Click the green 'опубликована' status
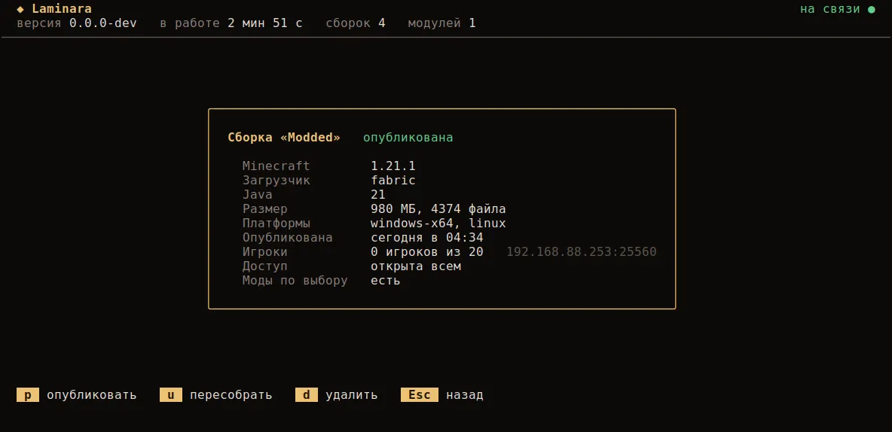The height and width of the screenshot is (432, 892). (408, 138)
